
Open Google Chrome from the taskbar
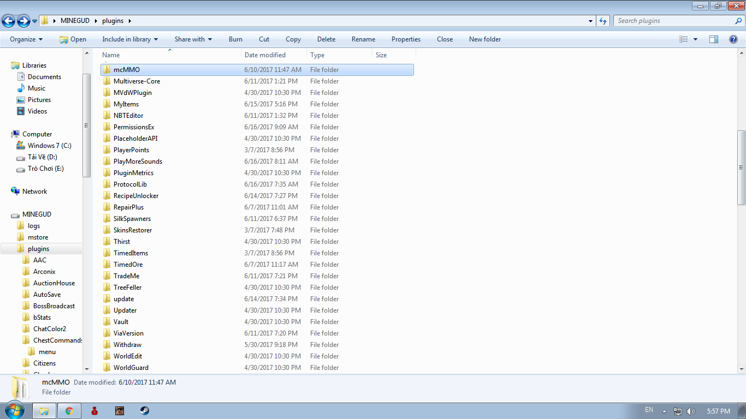point(69,411)
